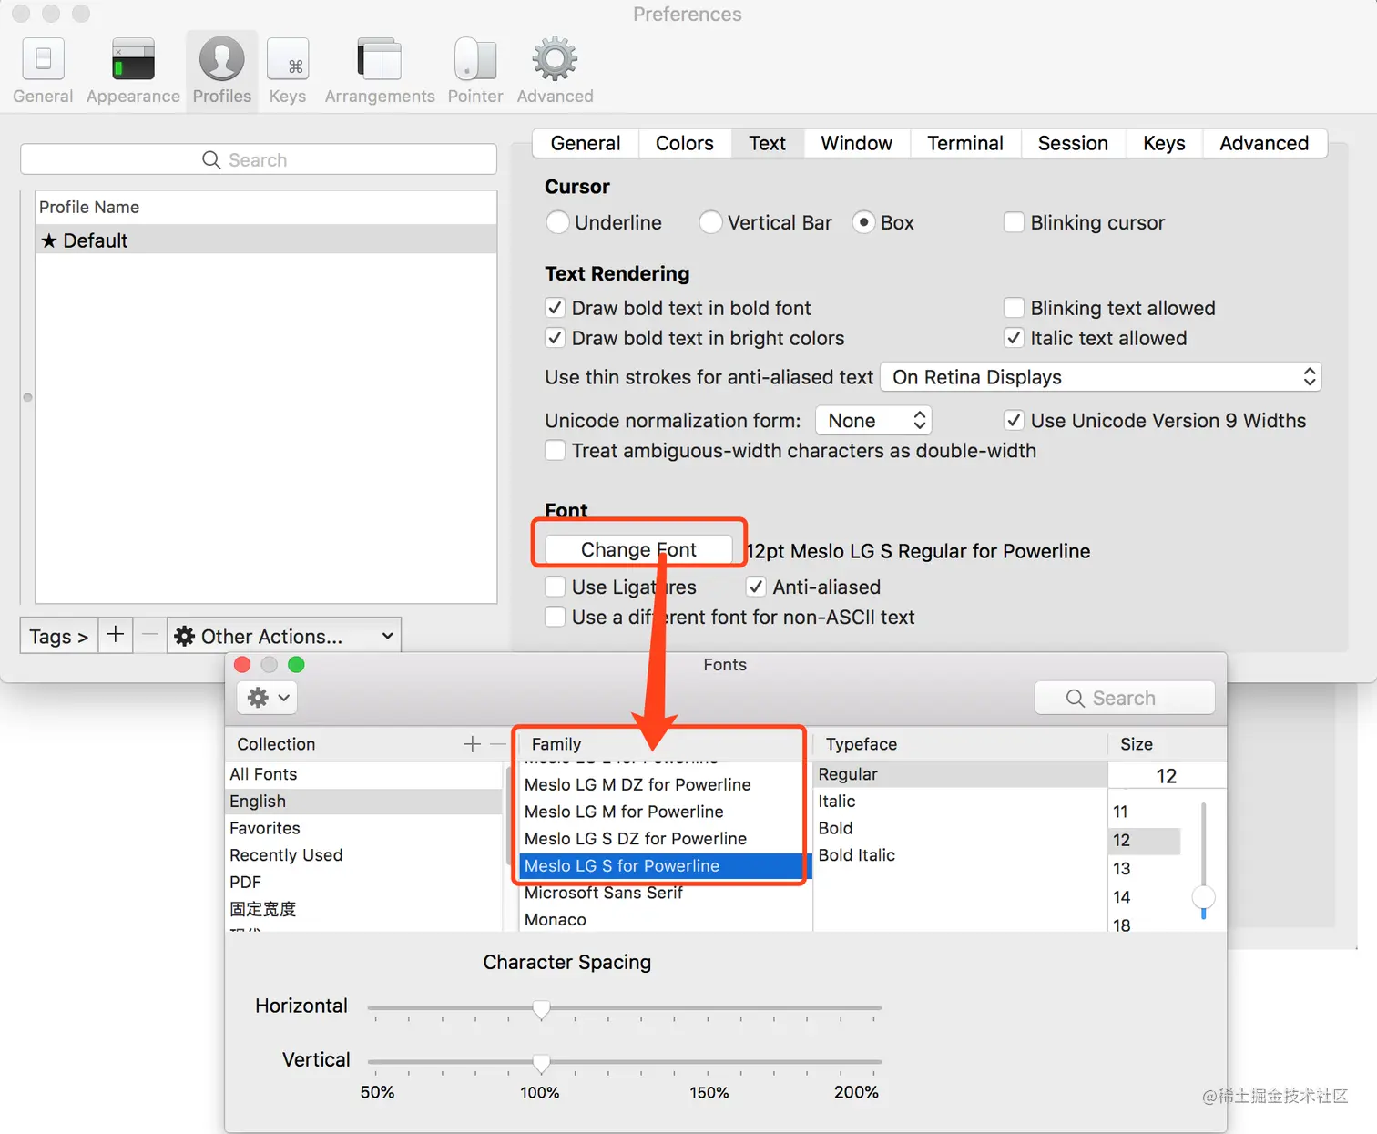The image size is (1377, 1134).
Task: Select Meslo LG S DZ for Powerline
Action: (x=665, y=838)
